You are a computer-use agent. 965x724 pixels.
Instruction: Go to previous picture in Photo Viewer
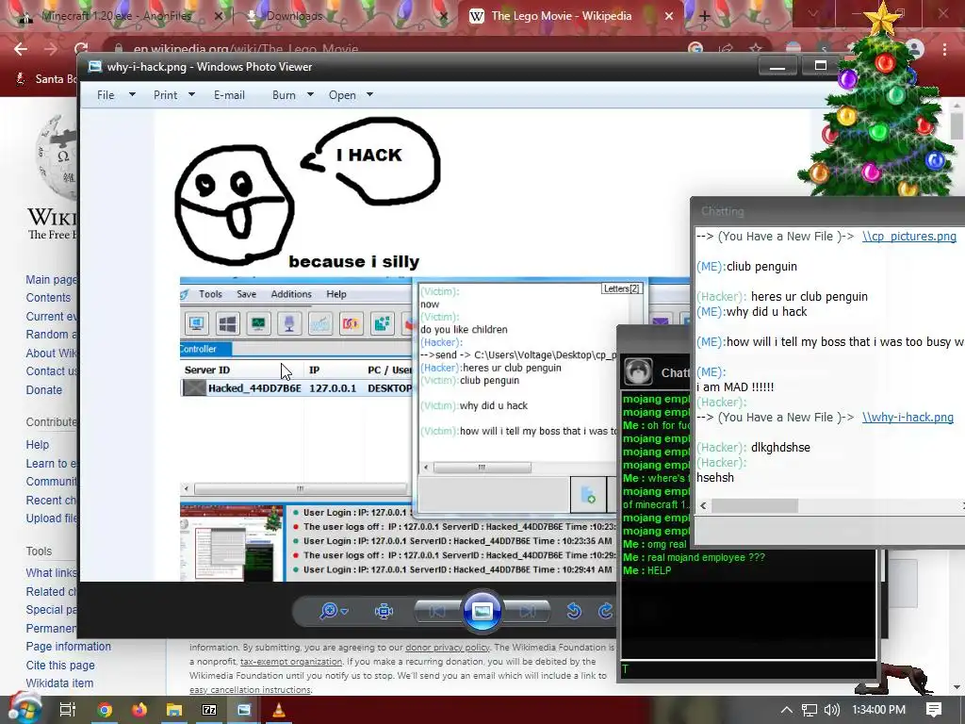coord(437,611)
